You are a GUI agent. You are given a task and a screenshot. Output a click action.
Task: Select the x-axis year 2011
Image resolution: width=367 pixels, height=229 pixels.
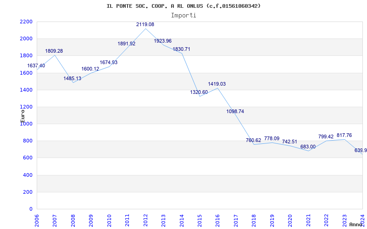128,220
